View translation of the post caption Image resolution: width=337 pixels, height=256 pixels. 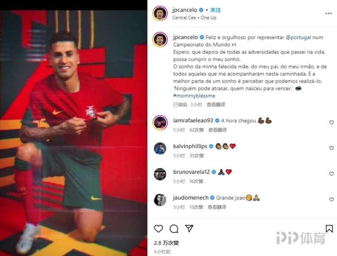click(216, 105)
